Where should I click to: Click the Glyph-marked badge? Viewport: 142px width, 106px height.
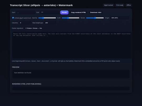[x=108, y=5]
